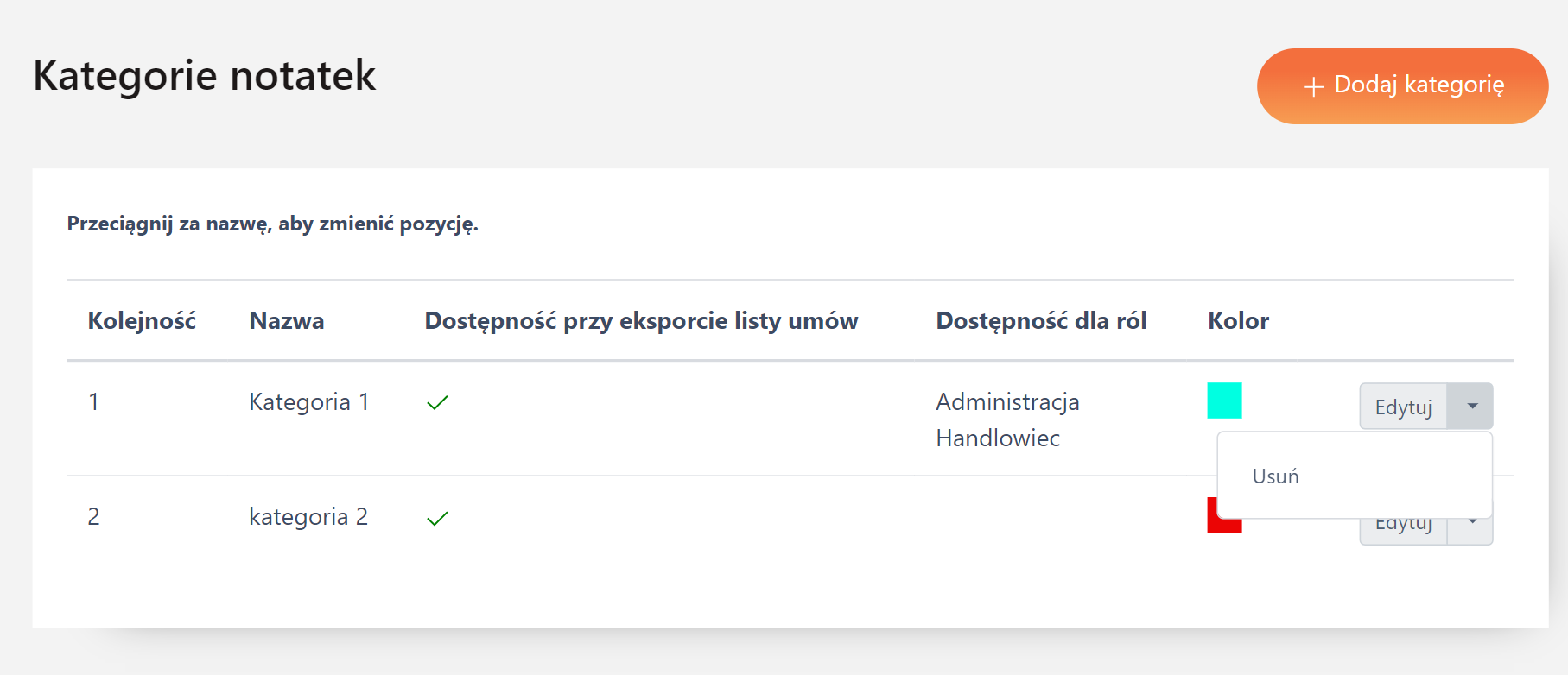Click the Handlowiec role in Kategoria 1 row

tap(998, 438)
